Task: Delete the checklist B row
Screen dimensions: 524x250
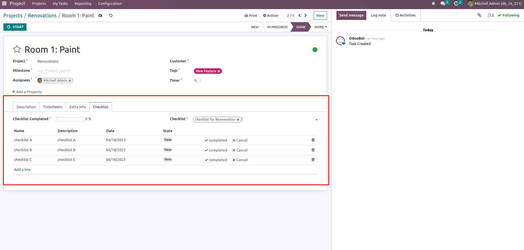Action: point(313,150)
